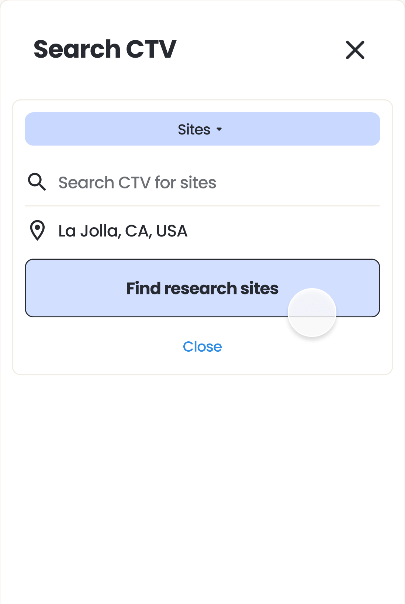Click the location pin icon
The width and height of the screenshot is (405, 604).
pos(37,231)
